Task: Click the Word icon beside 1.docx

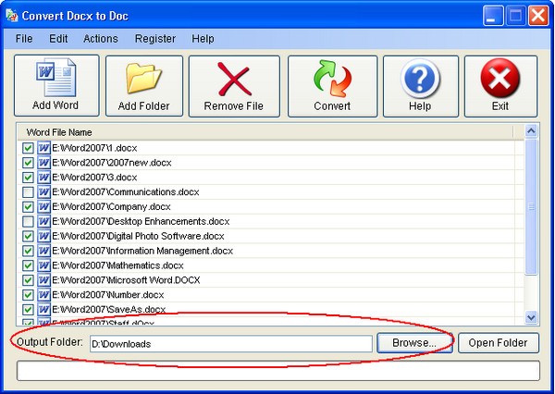Action: (43, 148)
